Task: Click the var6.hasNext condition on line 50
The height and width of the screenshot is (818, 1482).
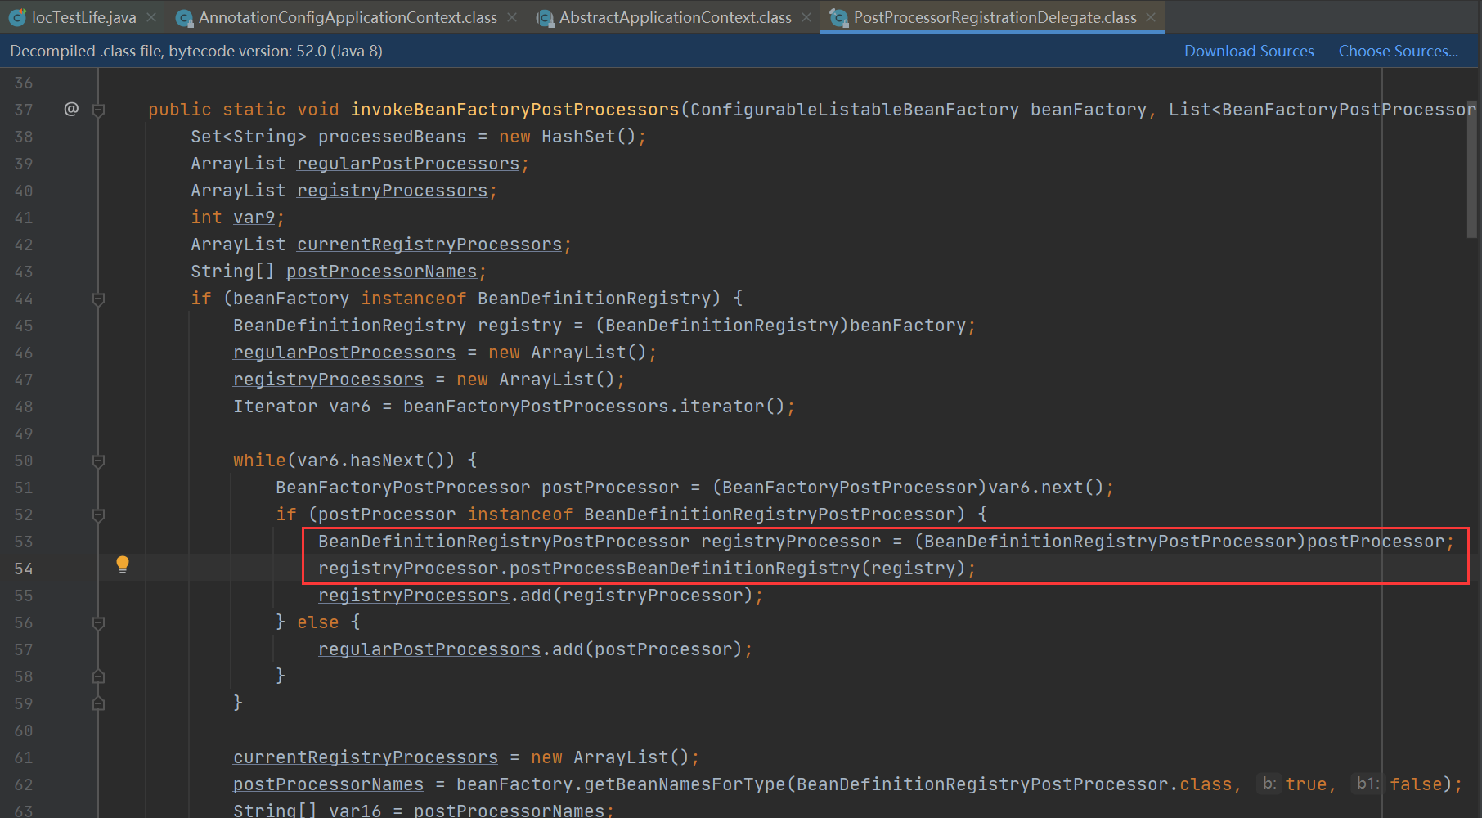Action: (370, 461)
